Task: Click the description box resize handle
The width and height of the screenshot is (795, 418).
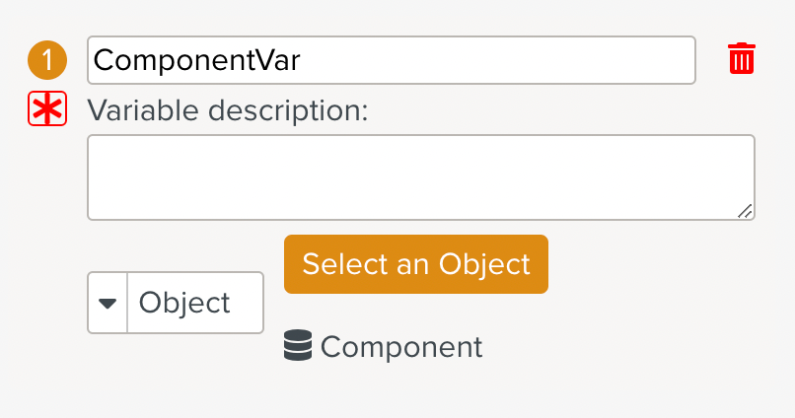Action: [746, 210]
